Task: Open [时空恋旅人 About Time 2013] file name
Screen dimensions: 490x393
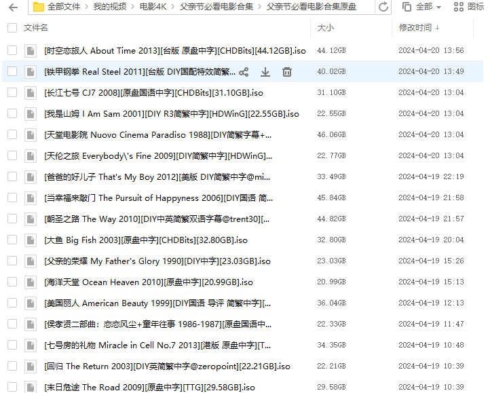Action: (175, 51)
